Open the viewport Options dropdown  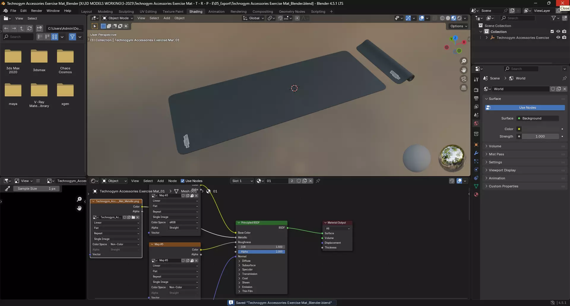click(x=458, y=26)
